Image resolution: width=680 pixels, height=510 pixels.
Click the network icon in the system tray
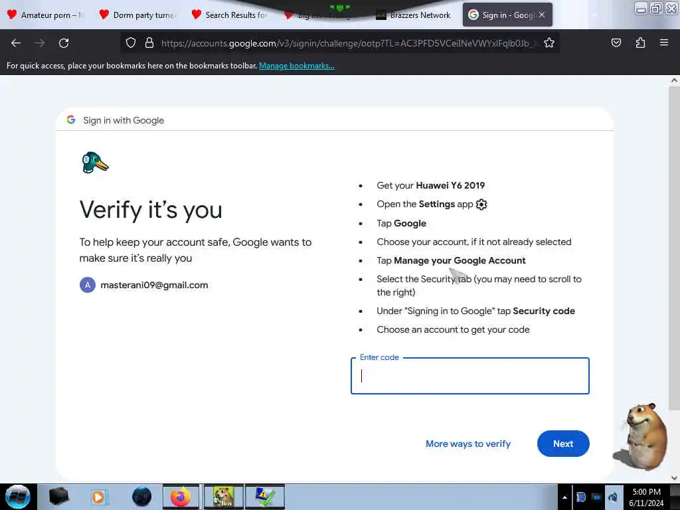[613, 497]
